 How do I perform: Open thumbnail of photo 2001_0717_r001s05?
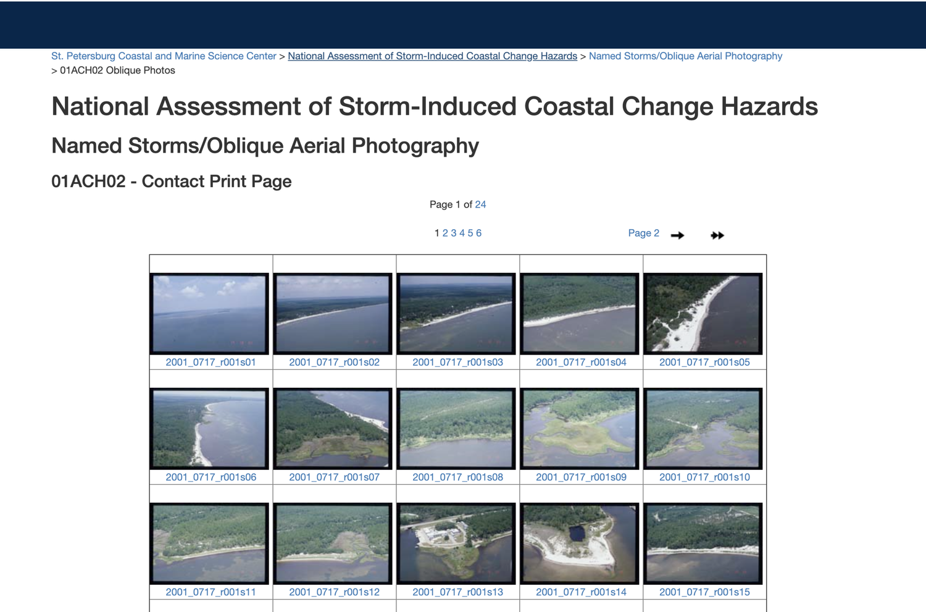703,314
